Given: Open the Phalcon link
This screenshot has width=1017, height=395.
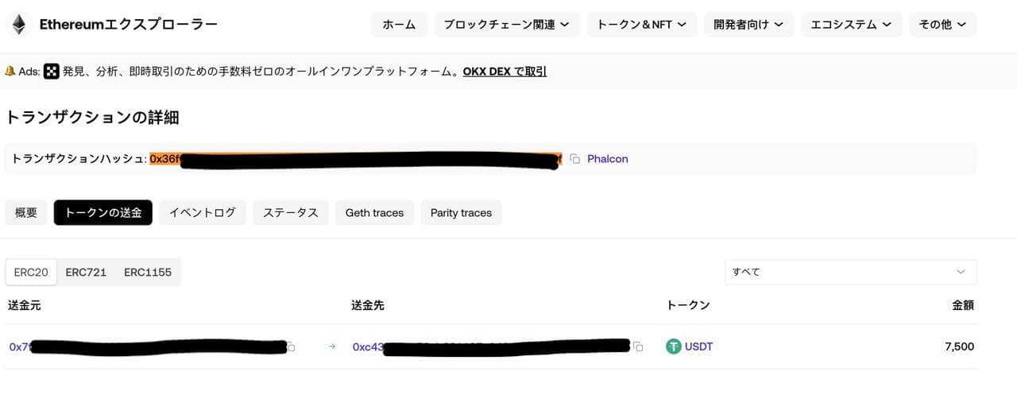Looking at the screenshot, I should coord(608,159).
